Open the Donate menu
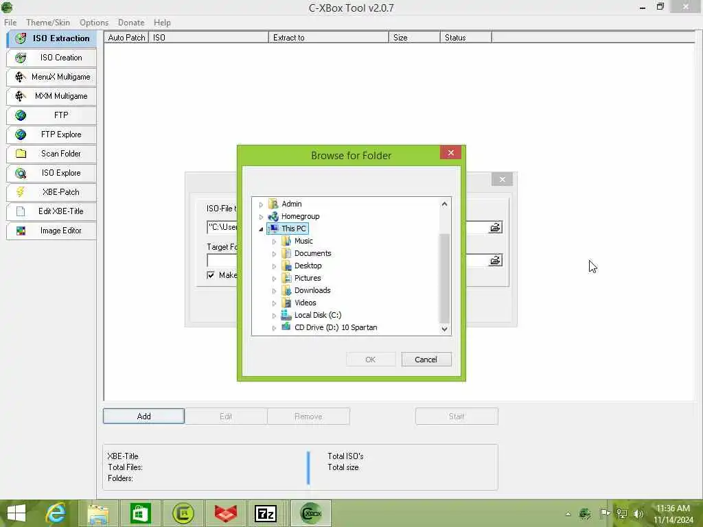 click(131, 23)
